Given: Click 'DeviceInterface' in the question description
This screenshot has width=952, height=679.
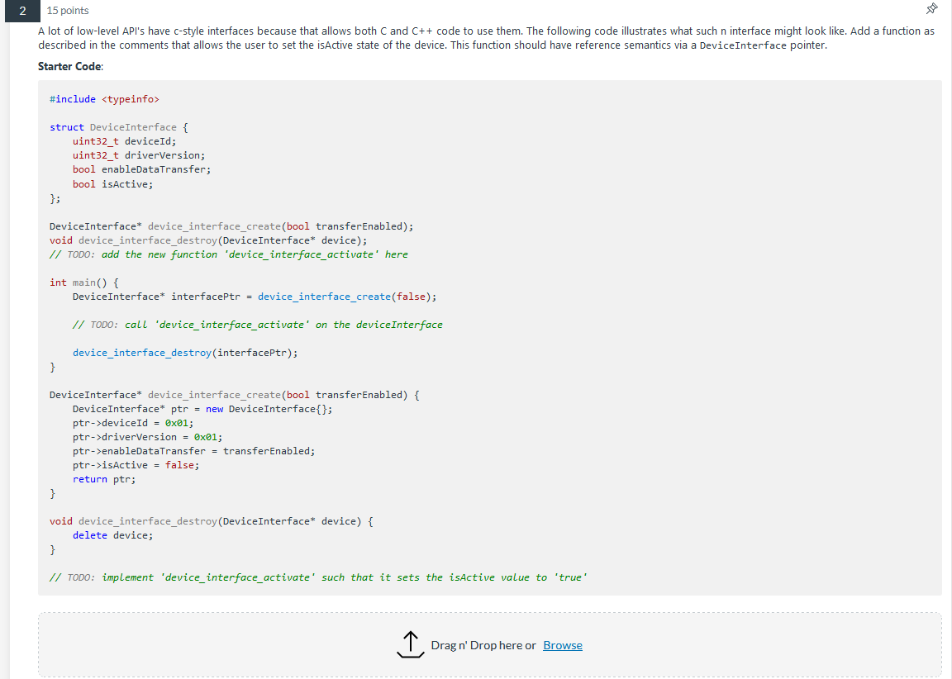Looking at the screenshot, I should click(743, 45).
